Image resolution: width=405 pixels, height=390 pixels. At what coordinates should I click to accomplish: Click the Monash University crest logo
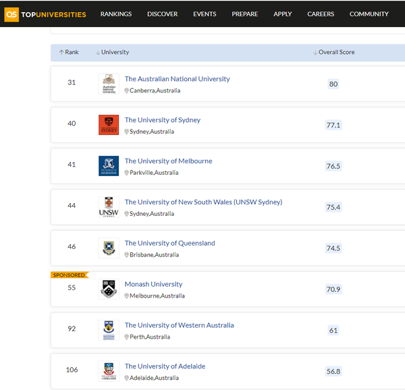[x=109, y=289]
